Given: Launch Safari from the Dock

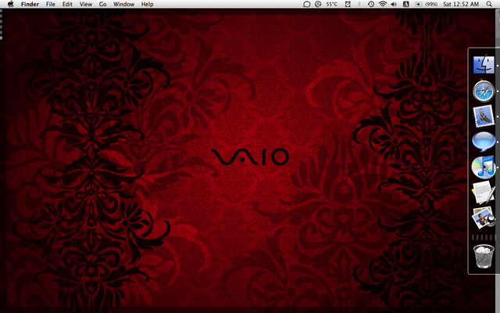Looking at the screenshot, I should 484,91.
